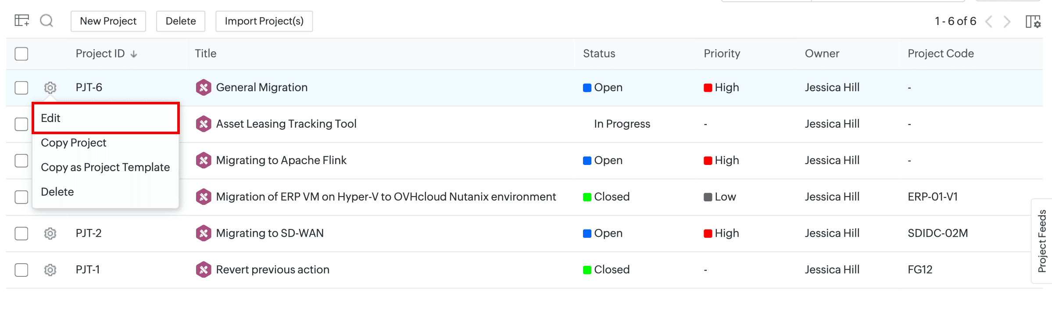This screenshot has width=1052, height=329.
Task: Open the gear menu for PJT-1
Action: 50,270
